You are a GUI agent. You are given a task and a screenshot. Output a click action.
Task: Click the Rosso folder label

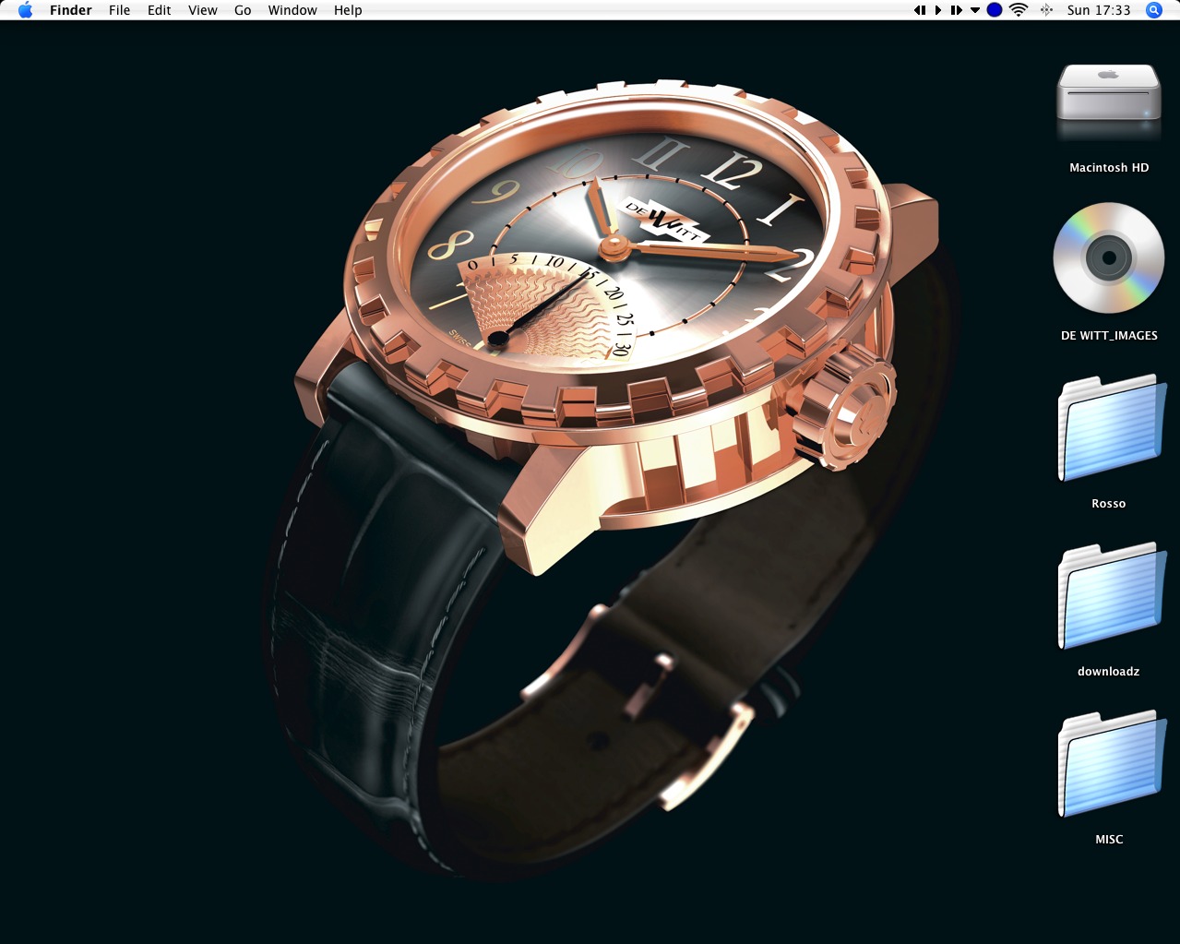(x=1109, y=504)
